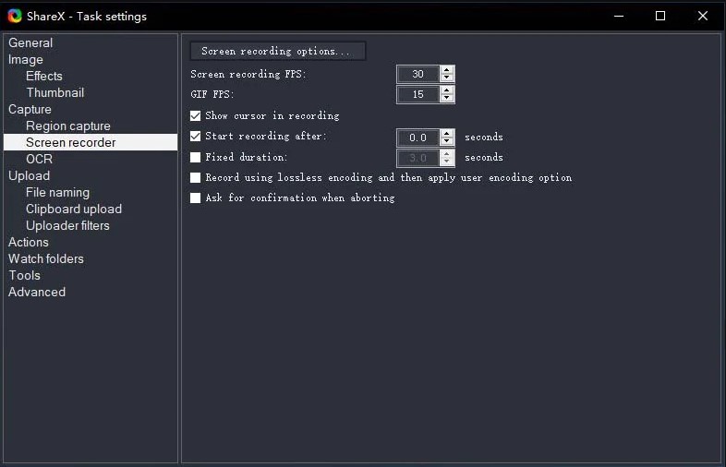Decrease Start recording after delay value
The height and width of the screenshot is (467, 726).
pos(446,141)
